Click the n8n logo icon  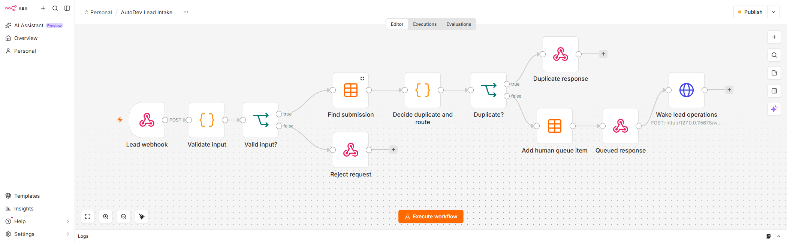pyautogui.click(x=11, y=8)
